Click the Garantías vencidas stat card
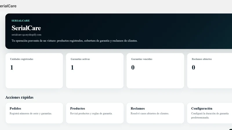 tap(155, 71)
